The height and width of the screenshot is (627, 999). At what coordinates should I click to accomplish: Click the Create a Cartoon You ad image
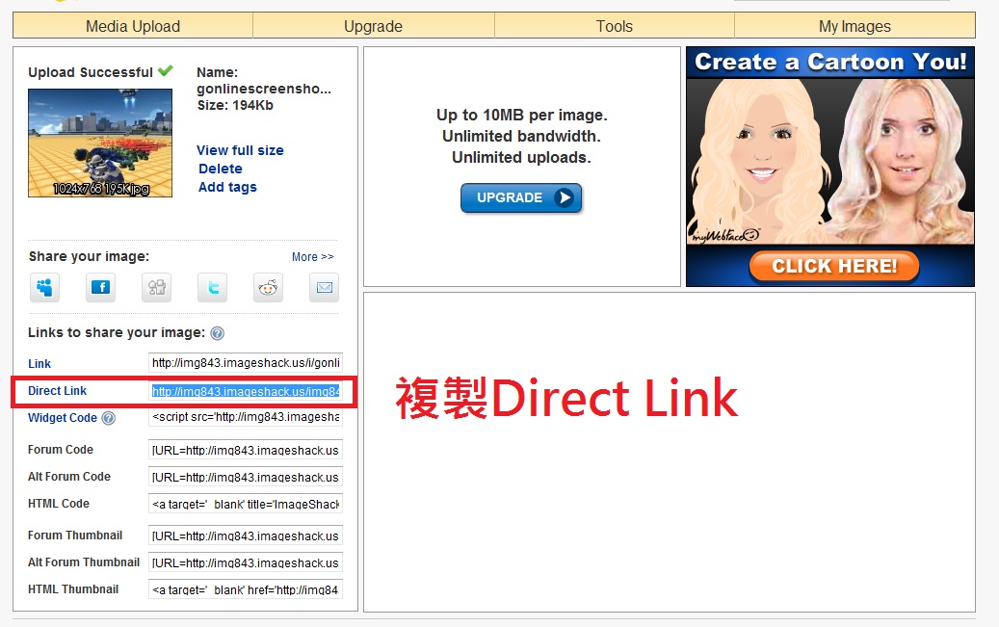(830, 167)
